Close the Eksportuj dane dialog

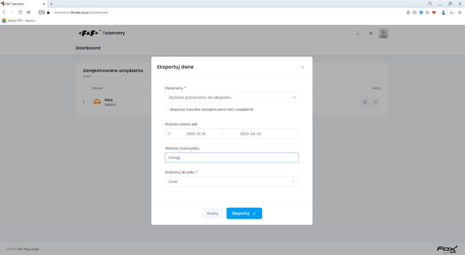[x=302, y=67]
